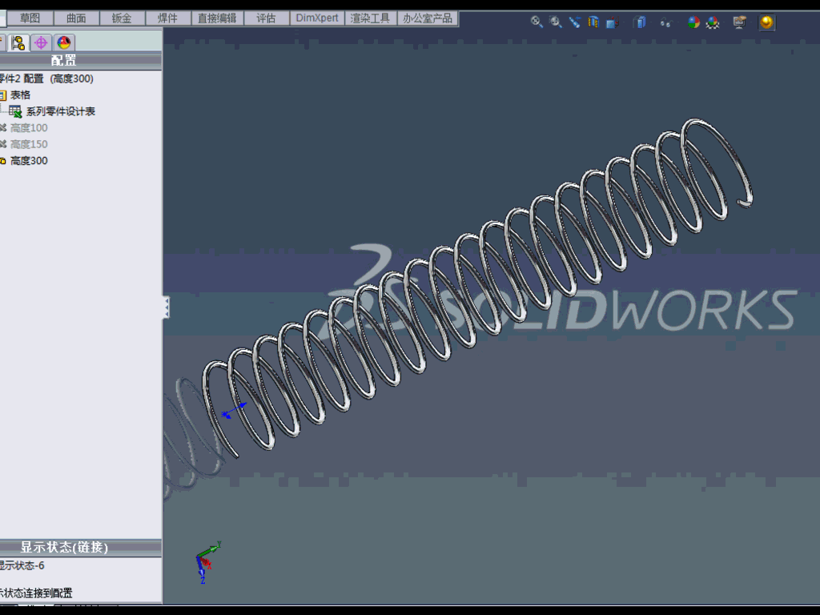
Task: Click the Apply Scene icon
Action: (713, 22)
